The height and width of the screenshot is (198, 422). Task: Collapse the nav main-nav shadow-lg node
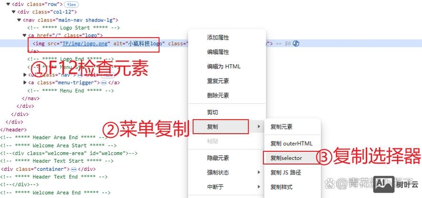tap(19, 20)
